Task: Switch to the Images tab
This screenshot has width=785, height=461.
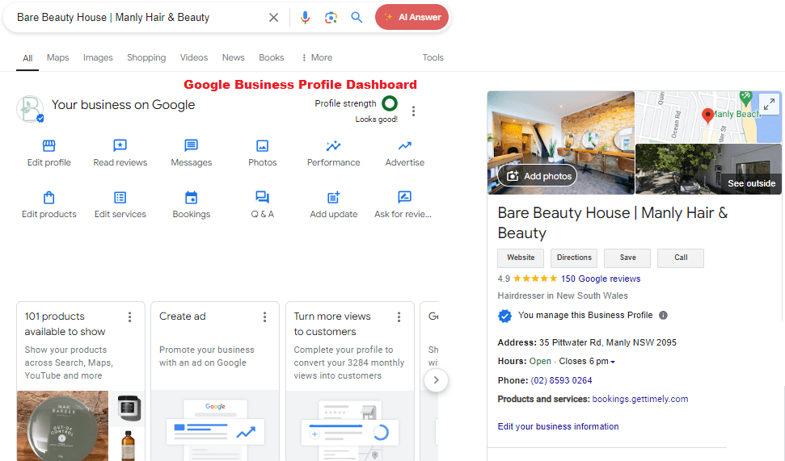Action: pos(98,57)
